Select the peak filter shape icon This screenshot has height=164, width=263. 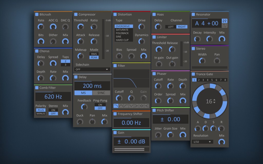click(x=142, y=106)
